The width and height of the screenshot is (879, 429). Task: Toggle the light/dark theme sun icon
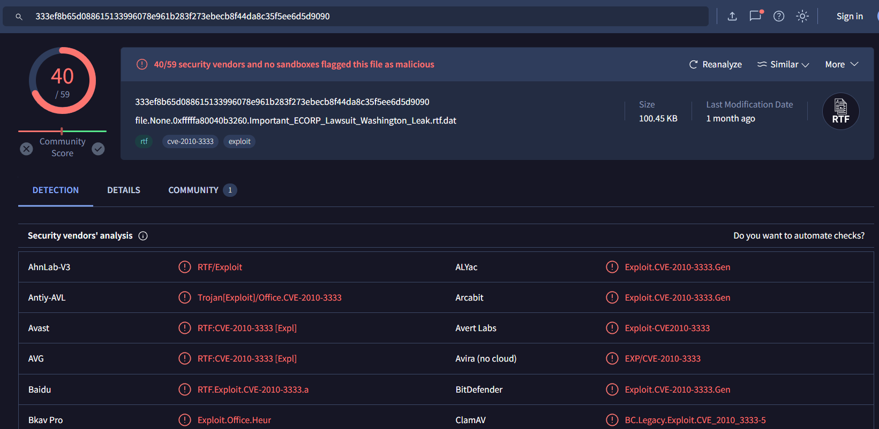(802, 16)
